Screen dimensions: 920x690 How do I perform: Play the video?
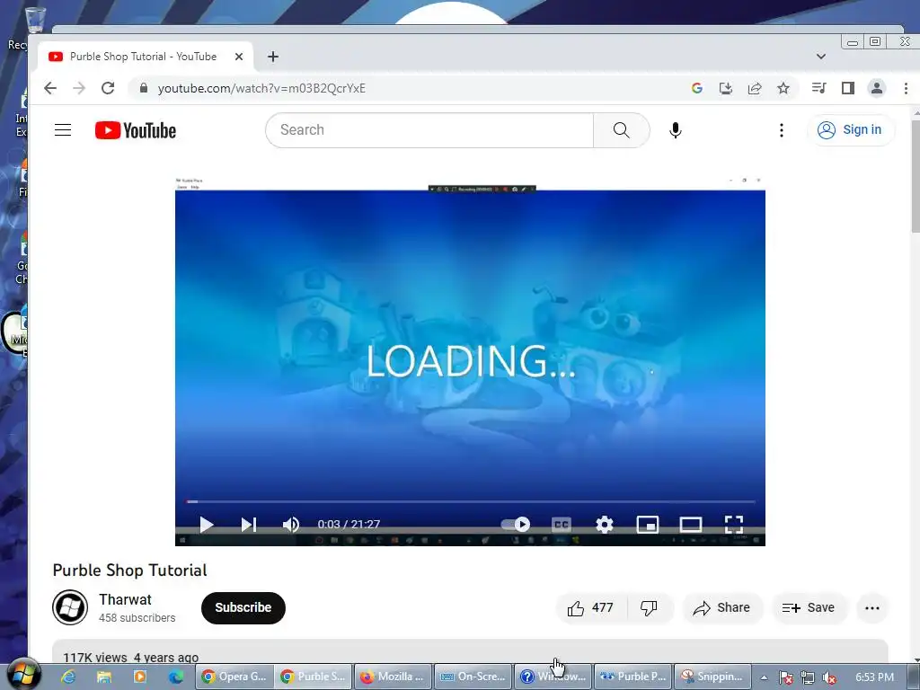206,524
